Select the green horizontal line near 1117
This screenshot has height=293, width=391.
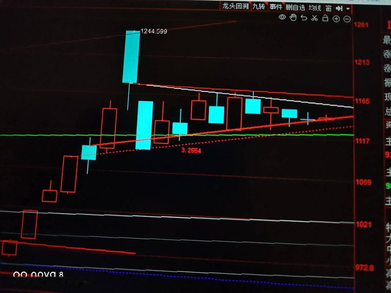click(x=177, y=135)
